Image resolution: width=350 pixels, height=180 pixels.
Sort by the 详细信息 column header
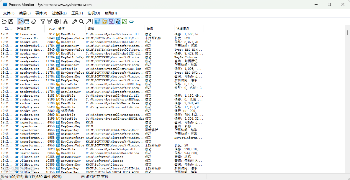click(x=189, y=29)
